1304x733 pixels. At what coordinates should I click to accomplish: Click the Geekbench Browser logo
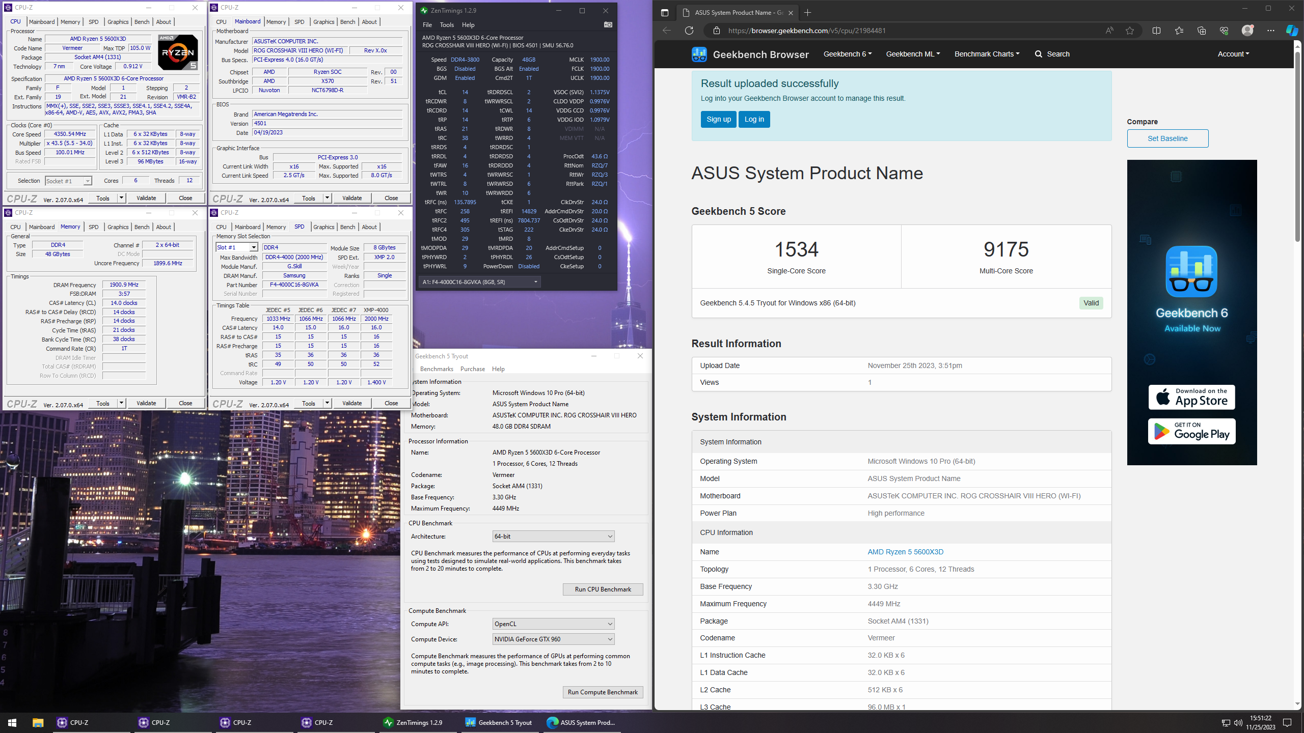[x=750, y=54]
